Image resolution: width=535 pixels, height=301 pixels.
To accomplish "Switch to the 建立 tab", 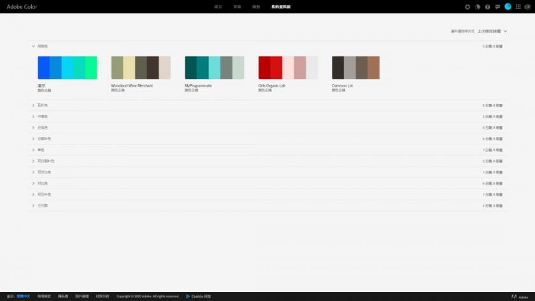I will pos(218,6).
